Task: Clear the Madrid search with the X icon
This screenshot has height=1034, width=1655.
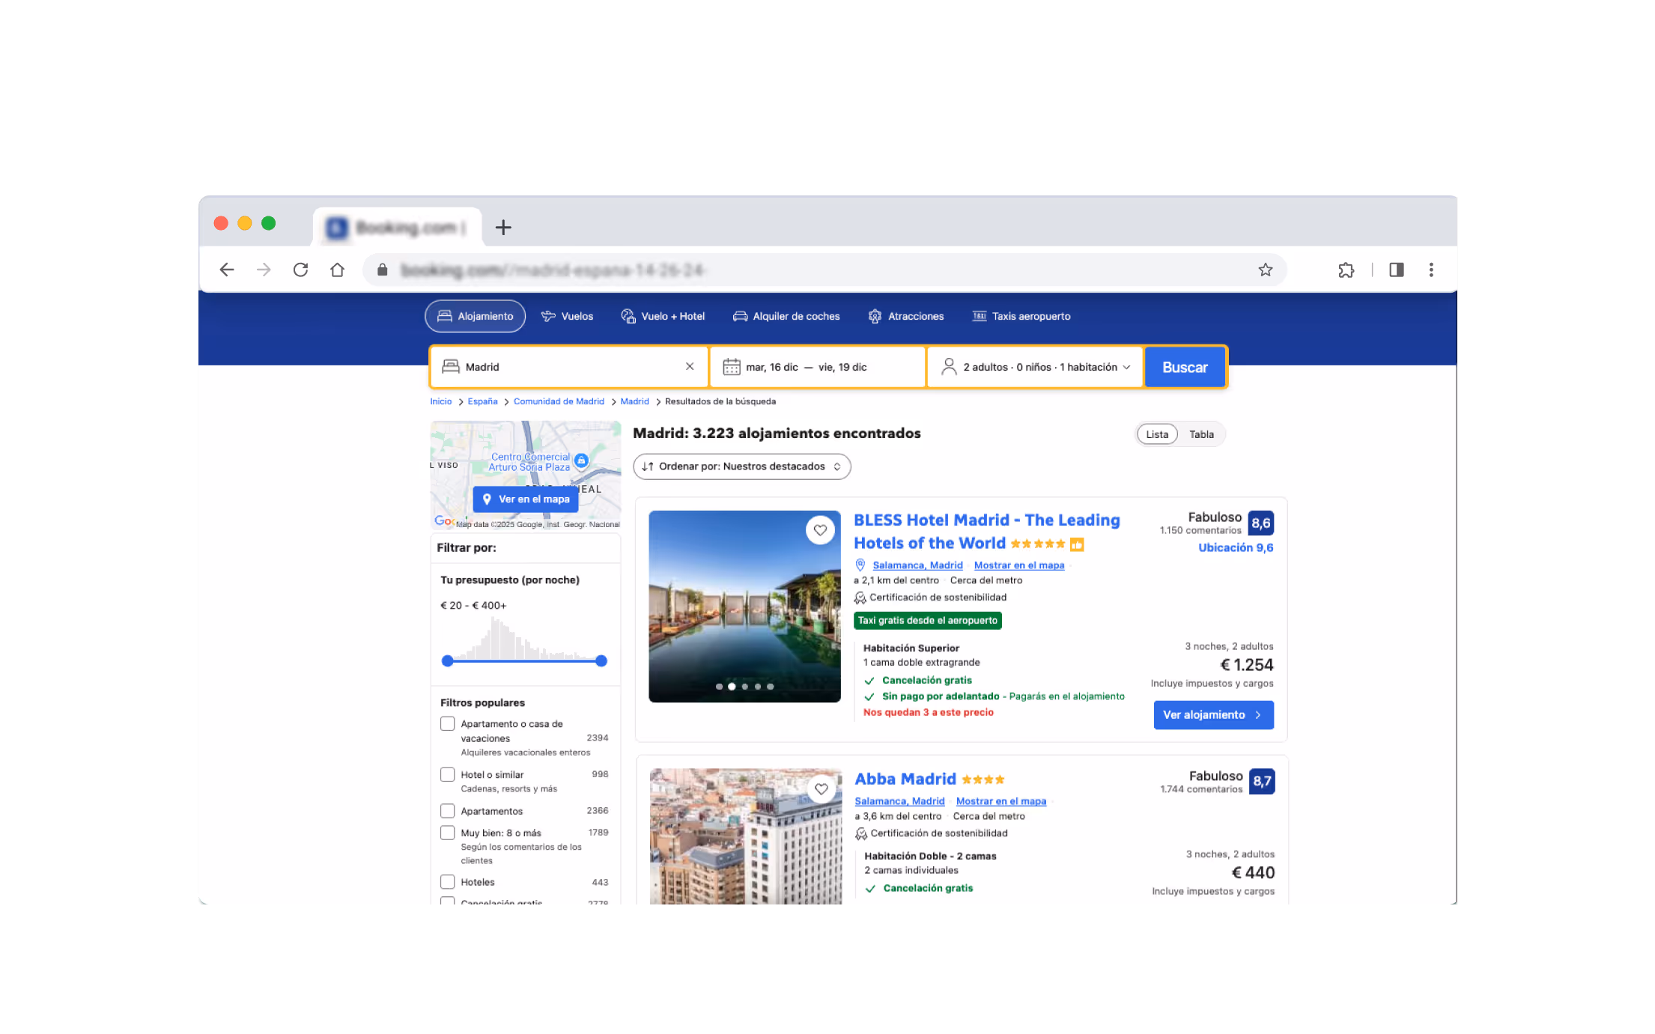Action: [689, 366]
